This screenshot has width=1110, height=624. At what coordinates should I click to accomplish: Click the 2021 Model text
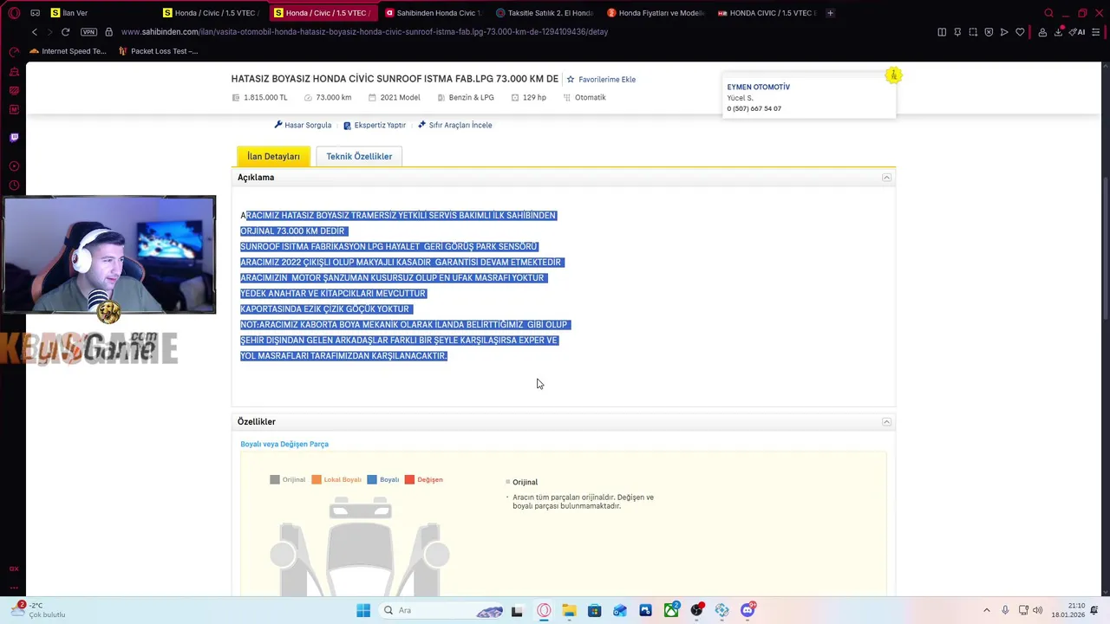pos(400,98)
